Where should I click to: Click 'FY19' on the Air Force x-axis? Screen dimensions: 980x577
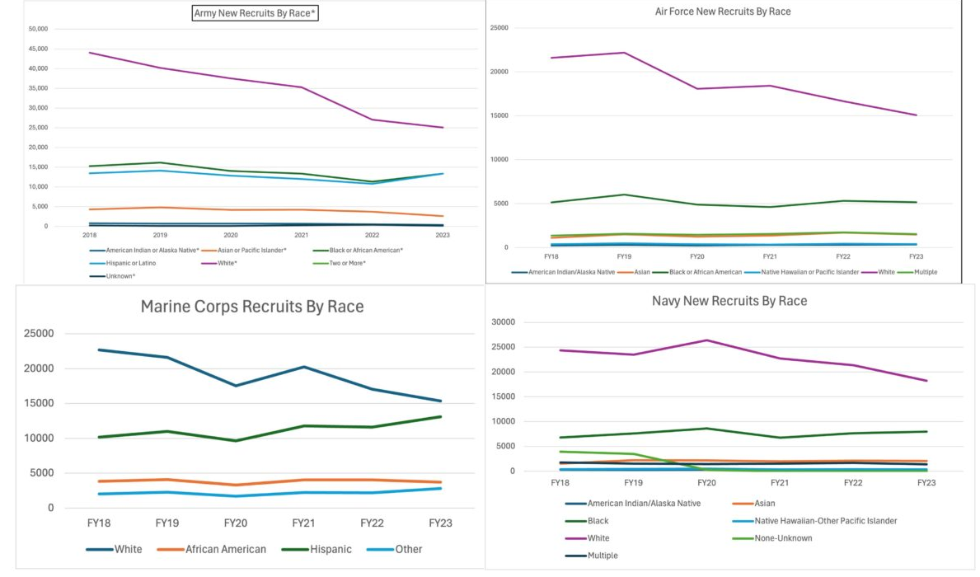tap(624, 256)
